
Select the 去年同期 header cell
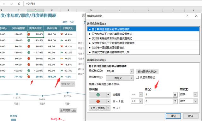(52, 28)
